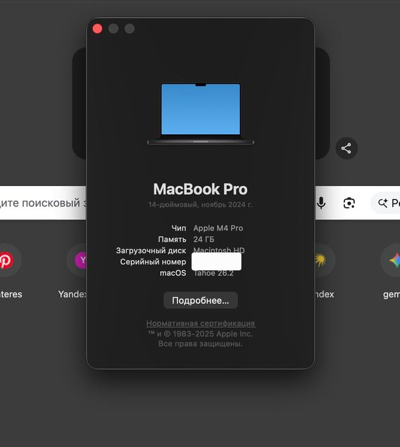This screenshot has width=400, height=447.
Task: Click the Серийный номер label
Action: pyautogui.click(x=153, y=262)
